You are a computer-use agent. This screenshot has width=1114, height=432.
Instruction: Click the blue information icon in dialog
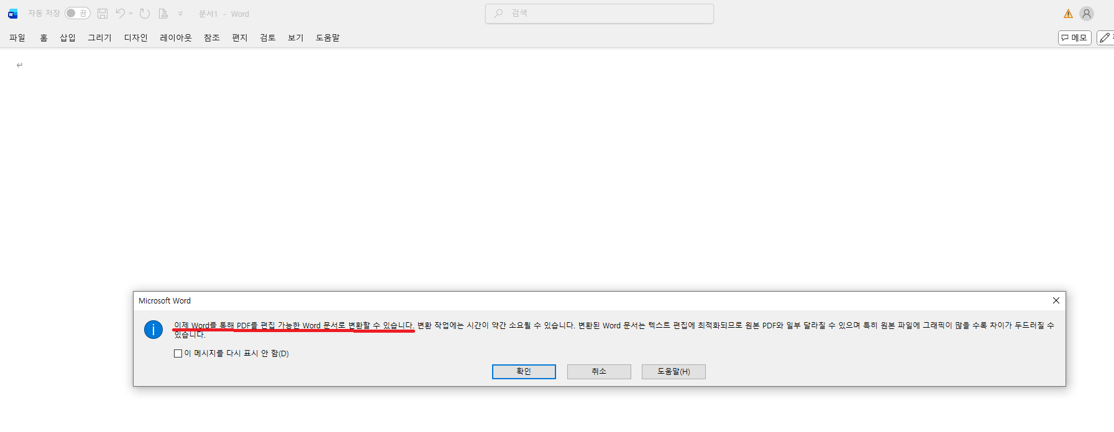(x=153, y=330)
